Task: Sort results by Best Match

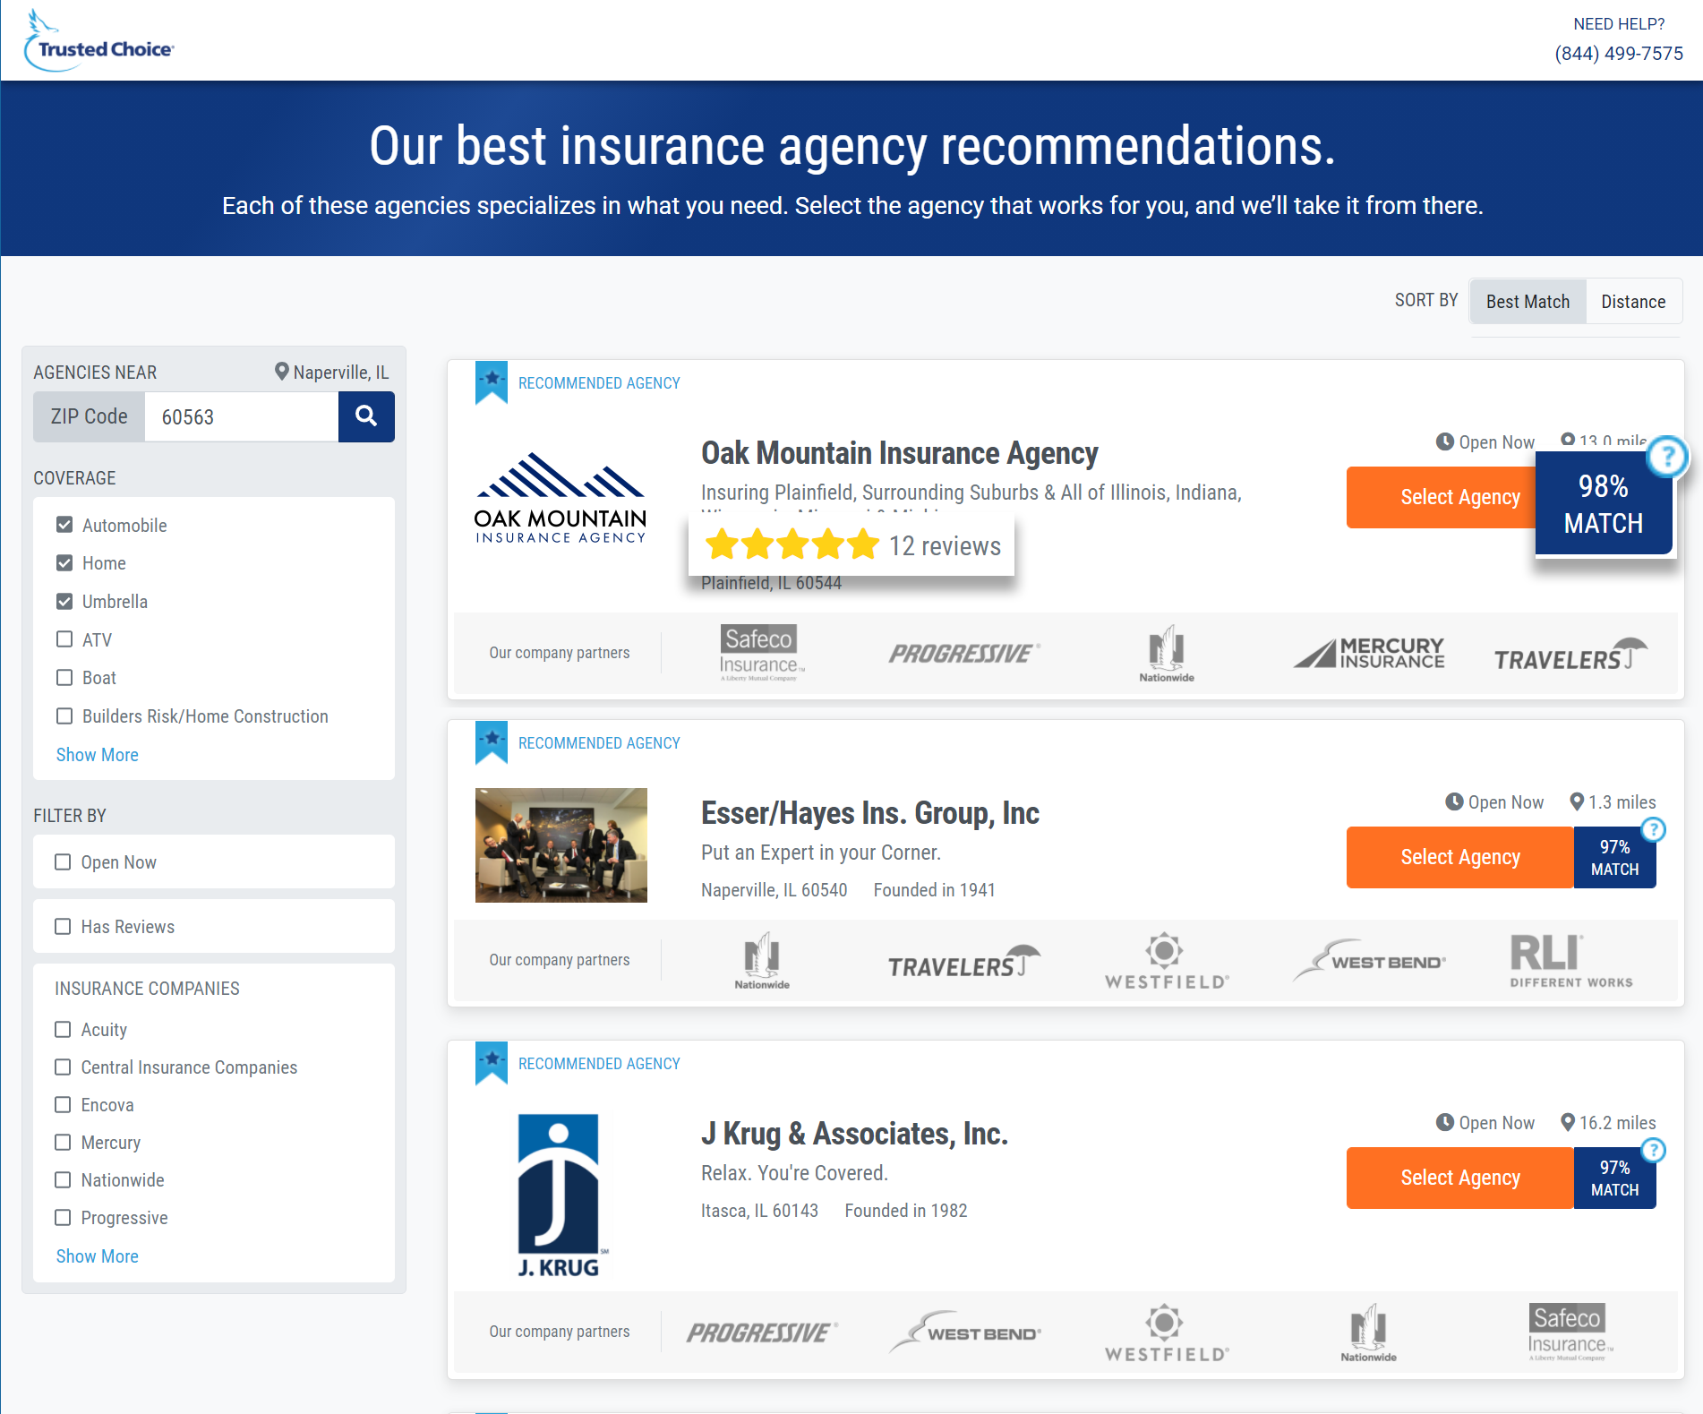Action: [1528, 302]
